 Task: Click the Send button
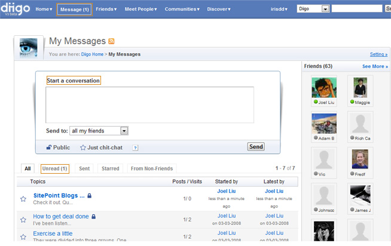(x=256, y=147)
